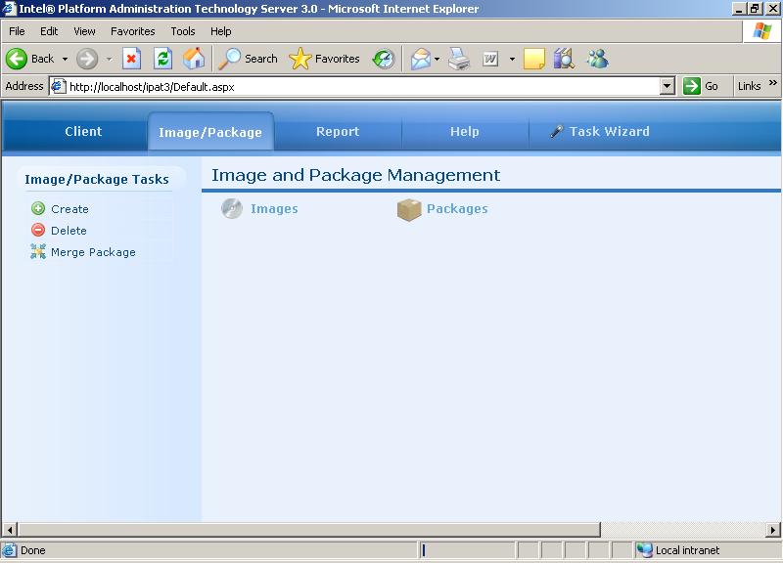Click the red Delete icon in the sidebar
Image resolution: width=783 pixels, height=563 pixels.
38,230
